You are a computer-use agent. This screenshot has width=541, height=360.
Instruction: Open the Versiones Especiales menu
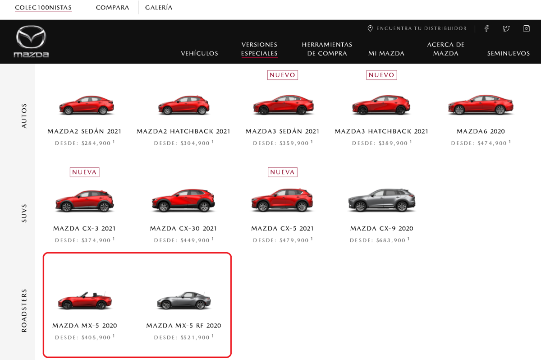point(259,49)
